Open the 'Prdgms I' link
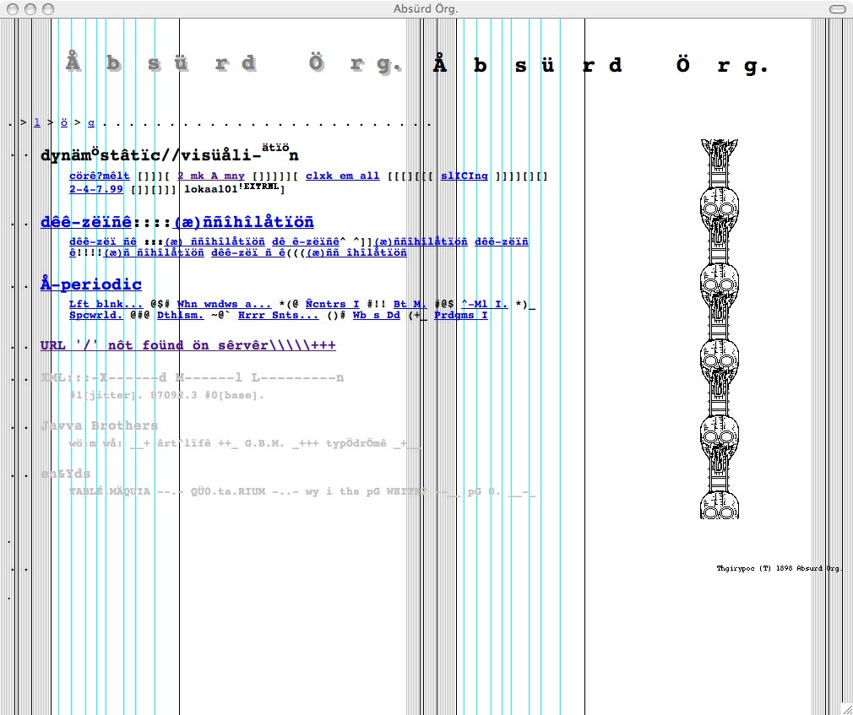853x715 pixels. click(x=461, y=316)
